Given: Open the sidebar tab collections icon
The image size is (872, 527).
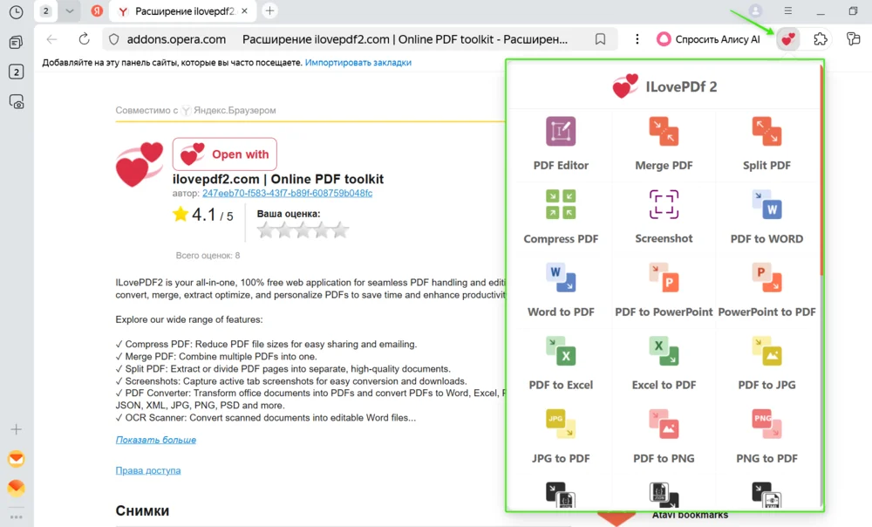Looking at the screenshot, I should [x=16, y=42].
